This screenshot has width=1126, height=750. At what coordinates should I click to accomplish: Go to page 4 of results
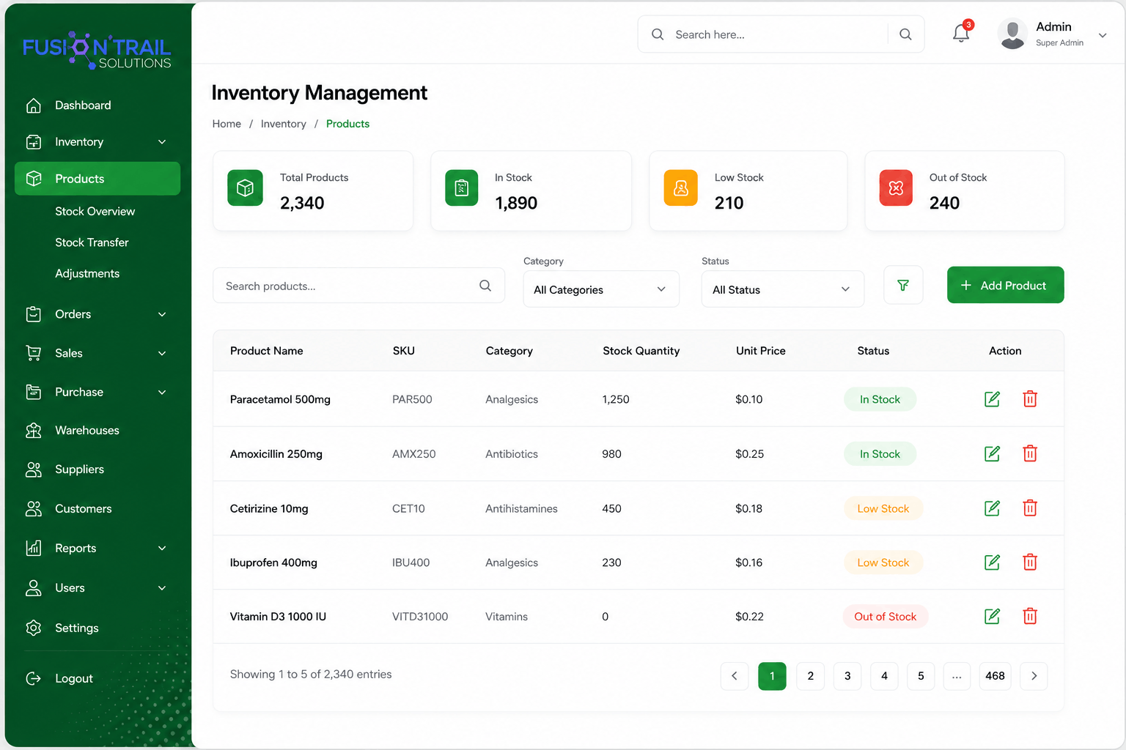click(x=884, y=676)
